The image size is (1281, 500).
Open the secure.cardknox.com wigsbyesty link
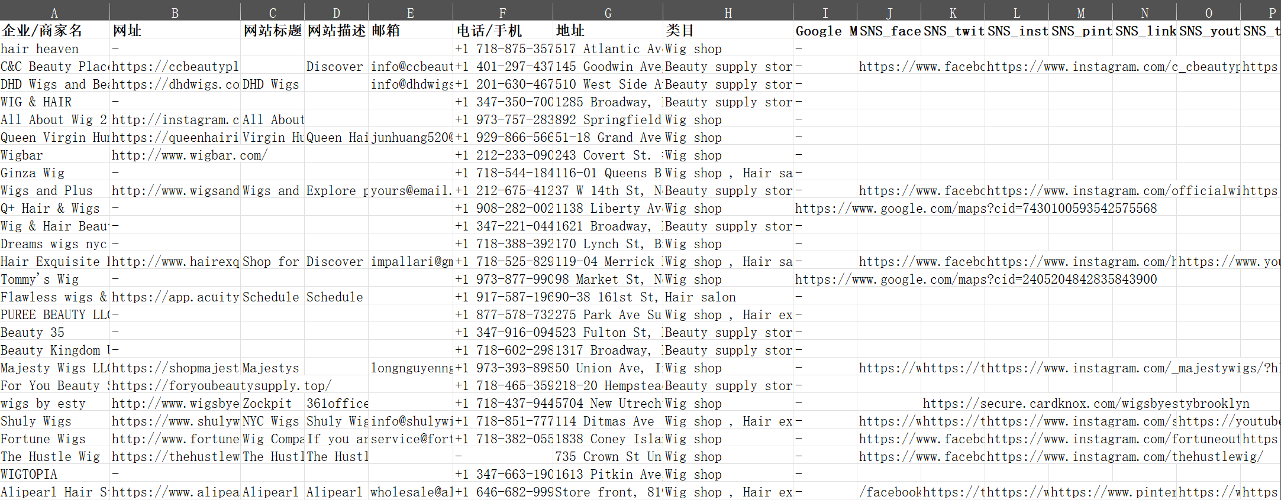pos(1086,404)
